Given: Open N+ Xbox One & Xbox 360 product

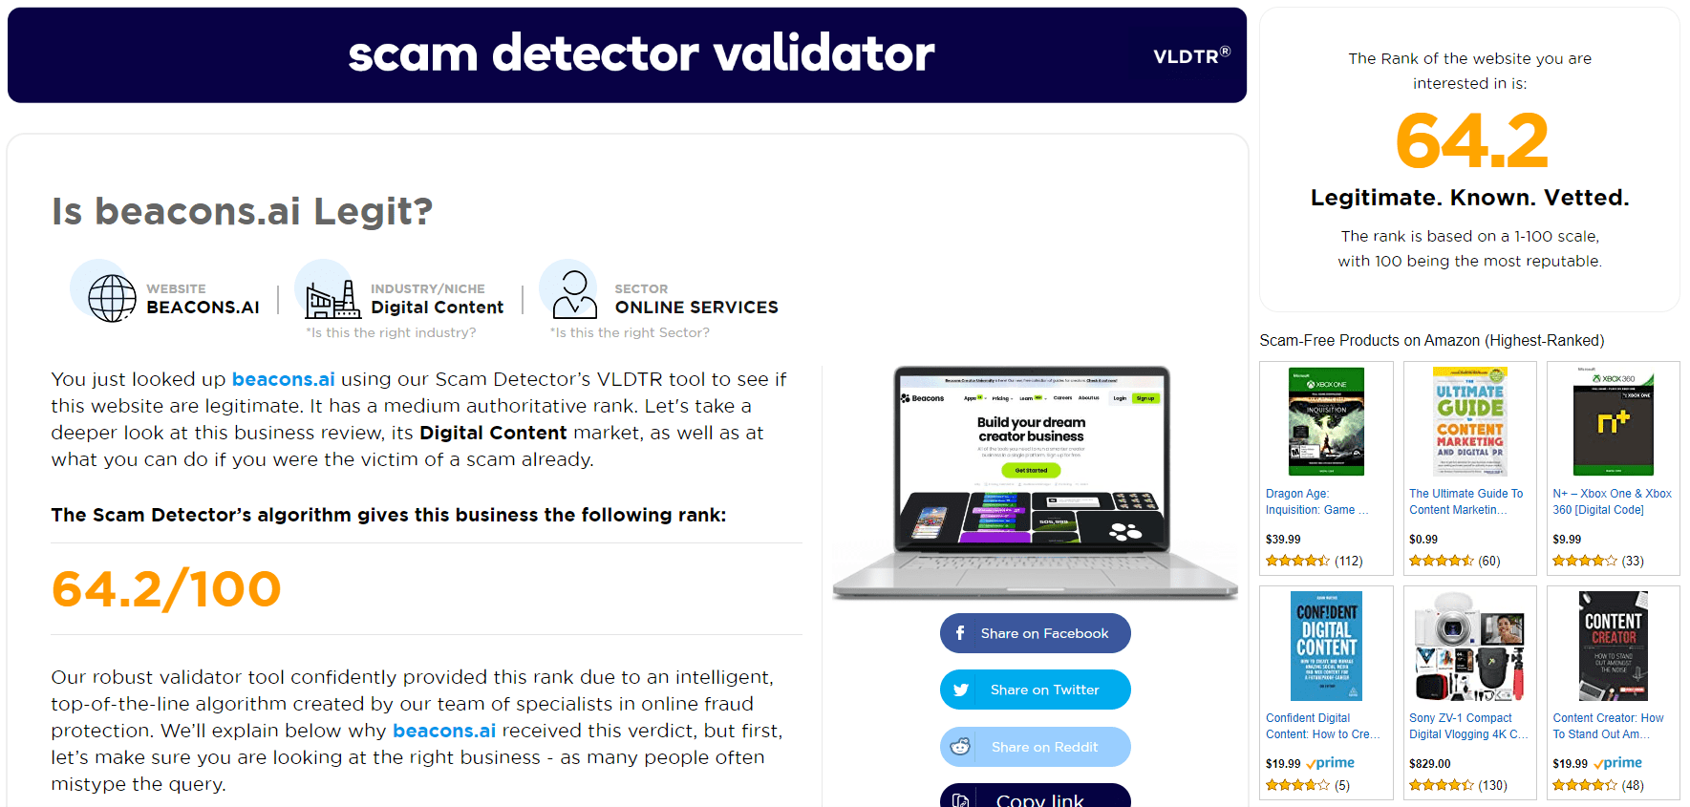Looking at the screenshot, I should click(1613, 501).
